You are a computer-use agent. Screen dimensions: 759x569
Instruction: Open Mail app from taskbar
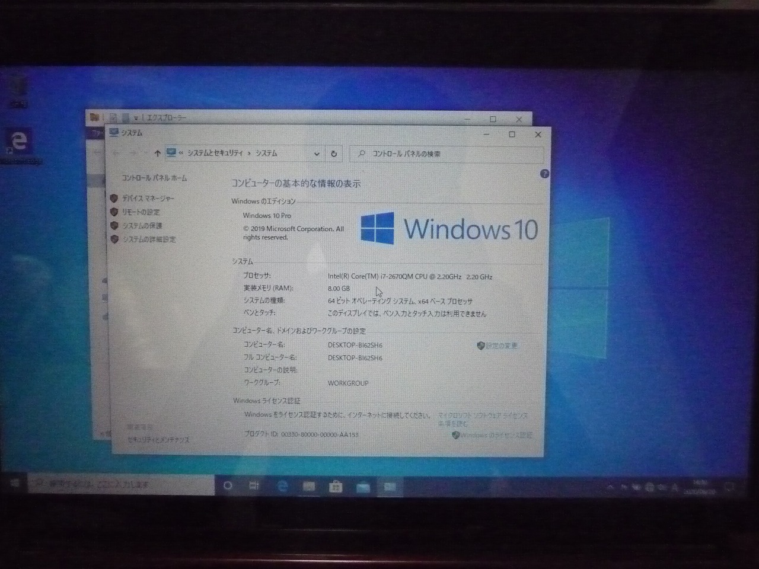tap(363, 487)
